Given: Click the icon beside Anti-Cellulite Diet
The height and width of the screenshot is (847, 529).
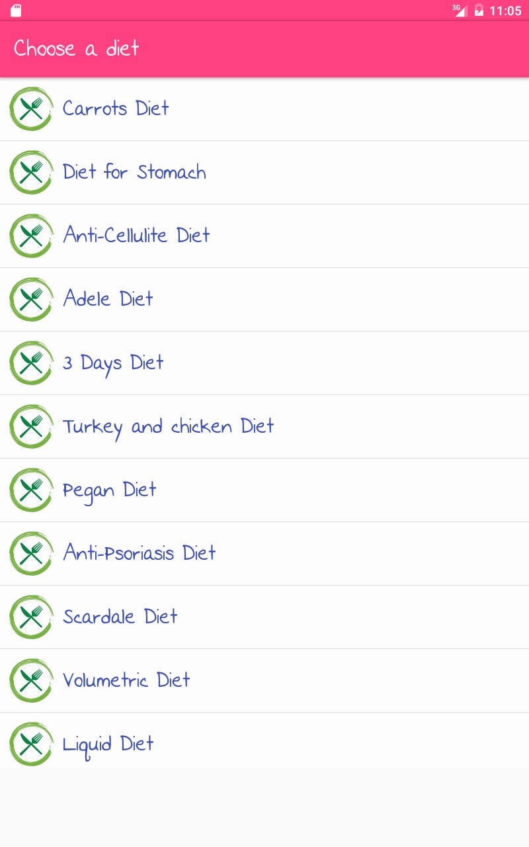Looking at the screenshot, I should point(31,236).
